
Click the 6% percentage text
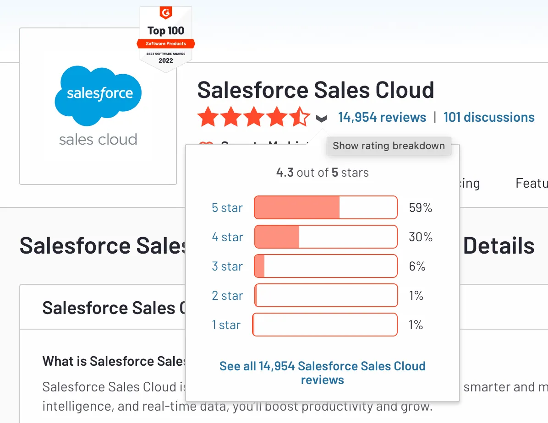point(417,266)
